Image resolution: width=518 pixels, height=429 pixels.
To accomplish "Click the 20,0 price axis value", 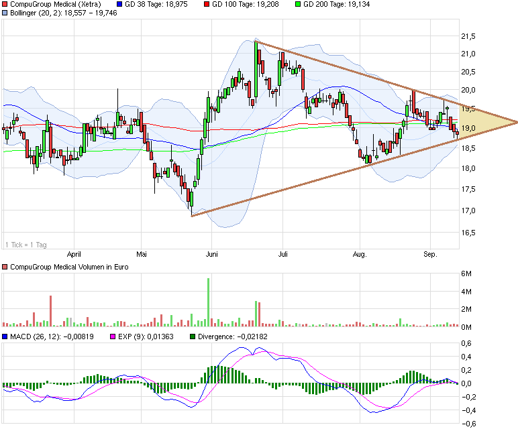I will (x=468, y=90).
